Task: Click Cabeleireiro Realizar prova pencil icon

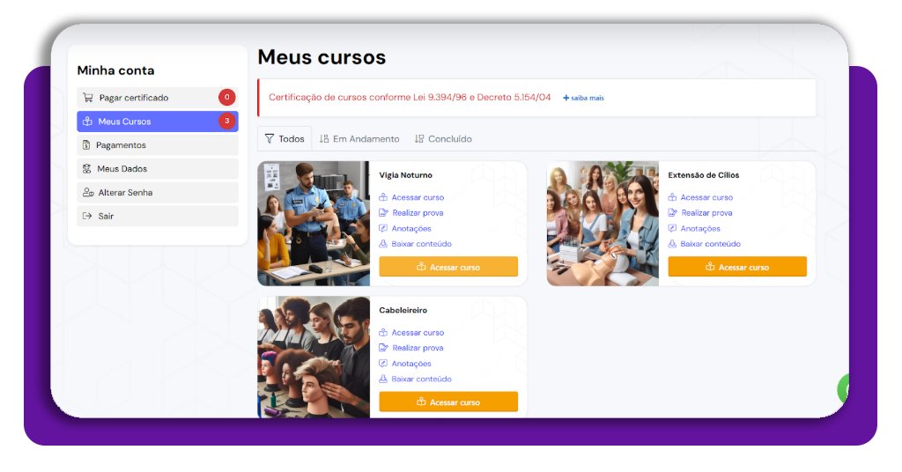Action: pos(384,348)
